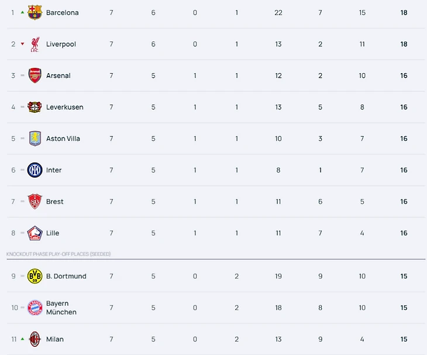Click Barcelona's 18 points value
Image resolution: width=427 pixels, height=355 pixels.
pyautogui.click(x=404, y=12)
